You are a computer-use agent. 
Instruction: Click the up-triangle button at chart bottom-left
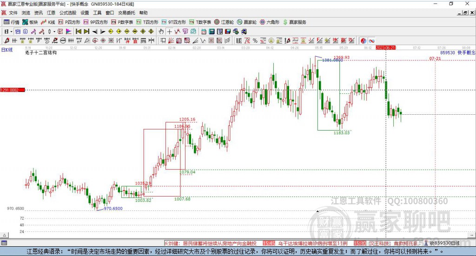(x=4, y=235)
